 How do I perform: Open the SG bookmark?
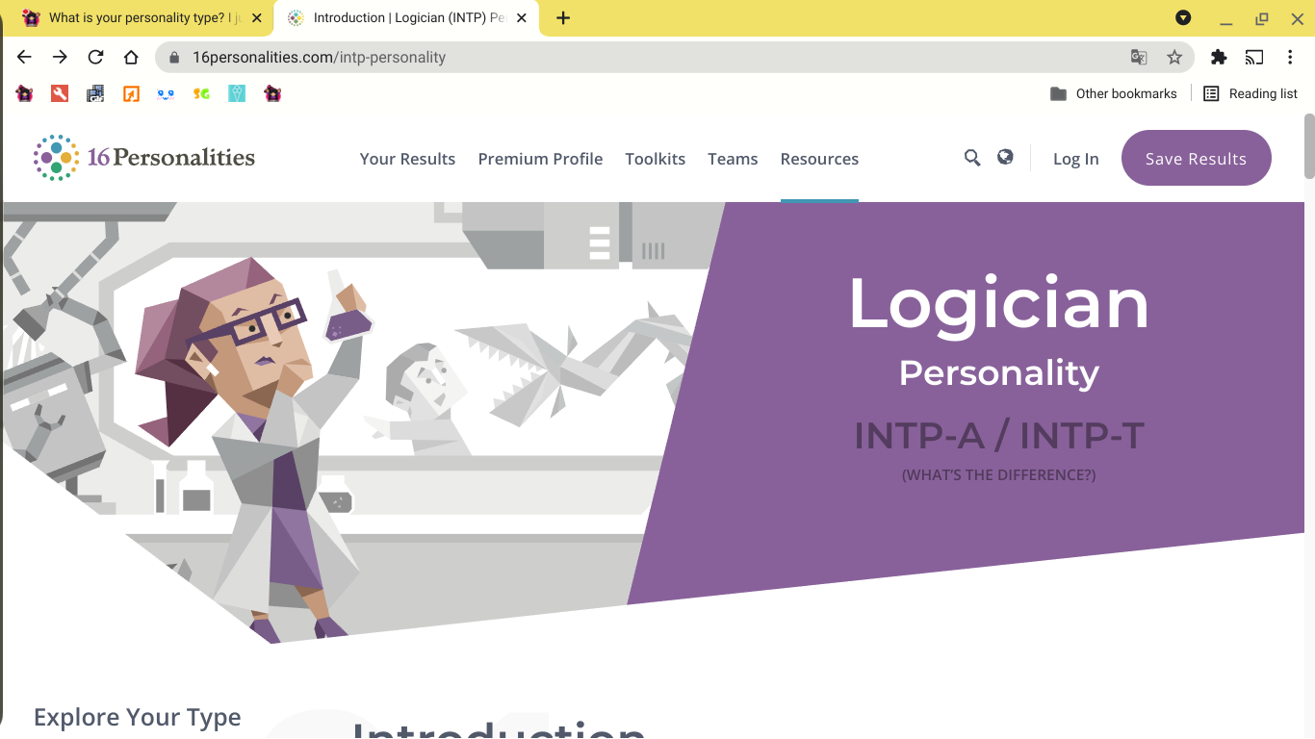(201, 93)
